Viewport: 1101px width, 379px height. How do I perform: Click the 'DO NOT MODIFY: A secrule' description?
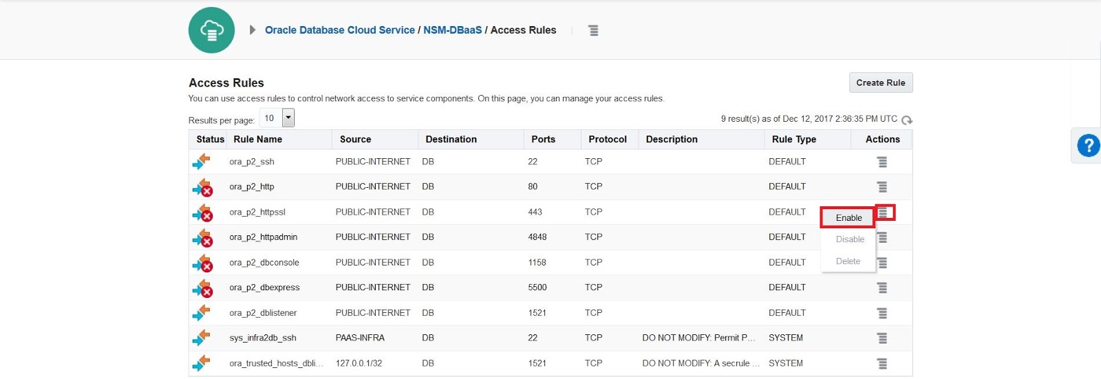click(x=701, y=363)
